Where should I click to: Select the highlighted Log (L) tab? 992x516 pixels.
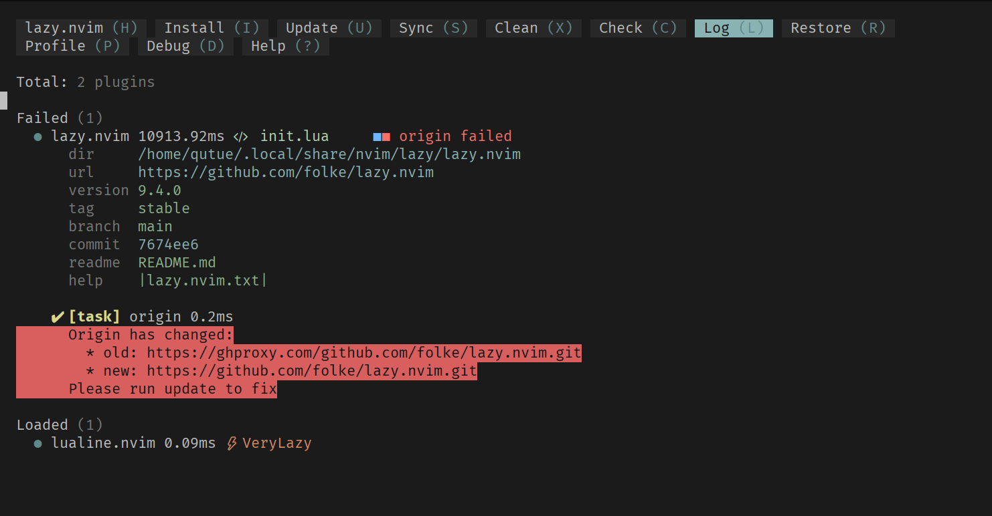[734, 28]
